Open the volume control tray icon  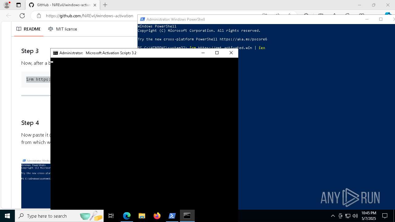pyautogui.click(x=355, y=216)
